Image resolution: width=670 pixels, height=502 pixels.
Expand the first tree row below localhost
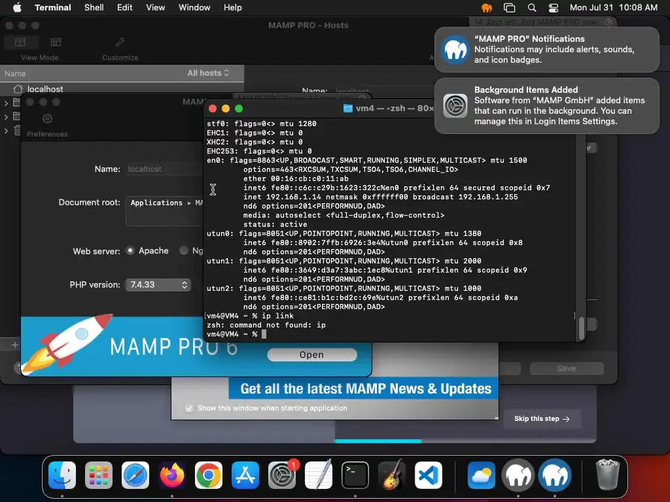click(x=6, y=103)
